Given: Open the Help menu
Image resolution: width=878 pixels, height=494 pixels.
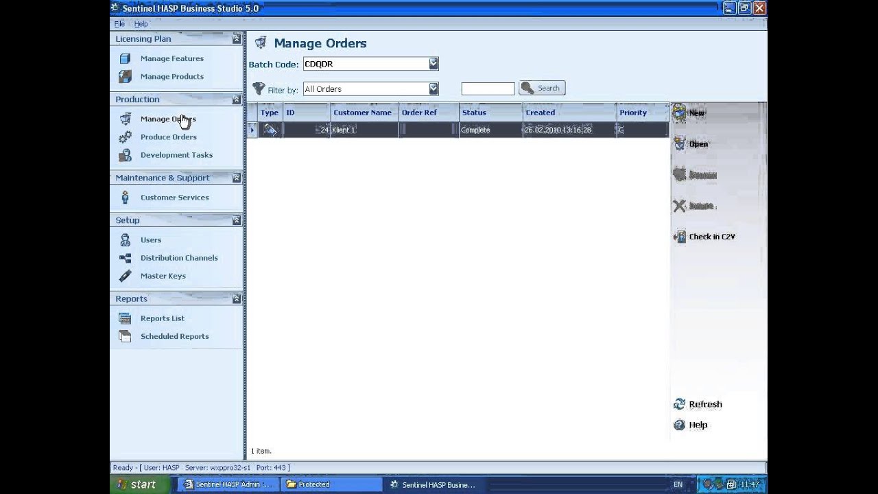Looking at the screenshot, I should pos(141,24).
